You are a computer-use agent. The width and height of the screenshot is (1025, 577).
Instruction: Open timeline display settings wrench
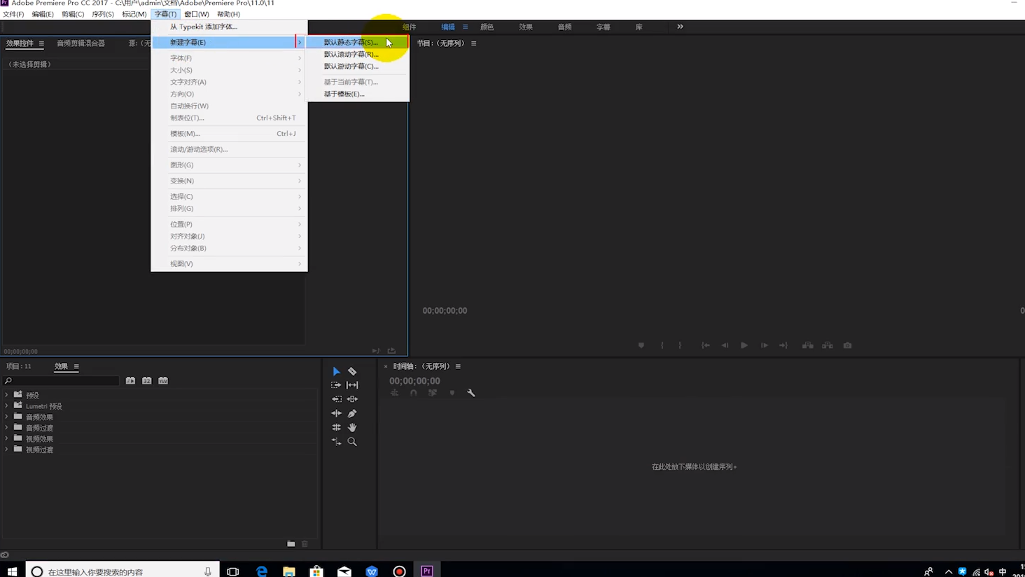point(471,393)
